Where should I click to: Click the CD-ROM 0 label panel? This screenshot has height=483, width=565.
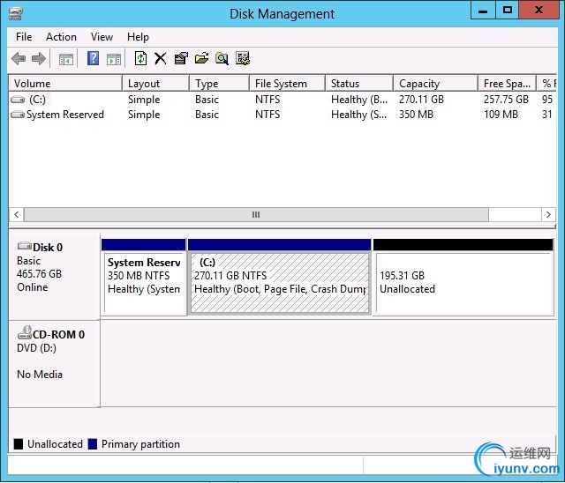point(54,364)
